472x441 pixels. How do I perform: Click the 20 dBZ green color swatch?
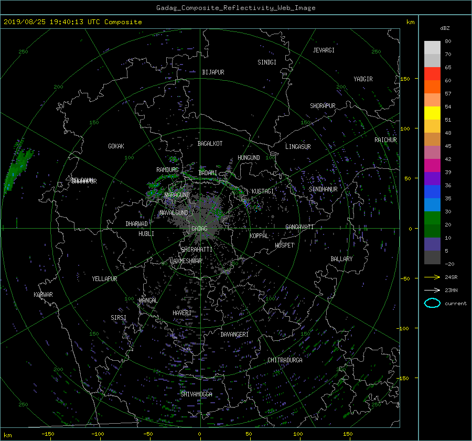(x=432, y=218)
